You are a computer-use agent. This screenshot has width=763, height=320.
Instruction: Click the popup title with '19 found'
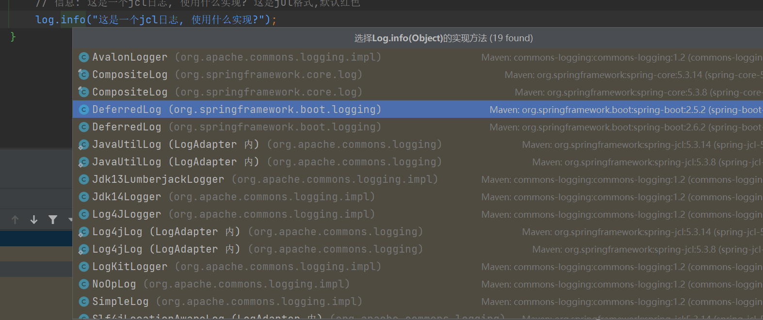coord(443,38)
